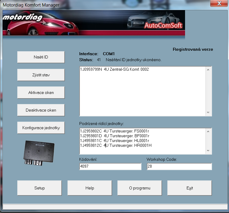Screen dimensions: 229x213
Task: Select Deaktivace oken button
Action: coord(41,110)
